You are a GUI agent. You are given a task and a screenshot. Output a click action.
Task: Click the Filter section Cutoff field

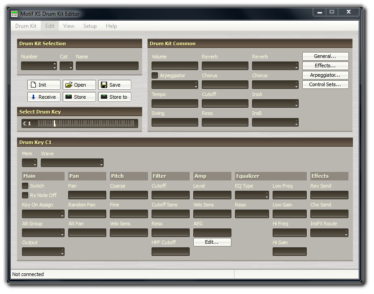[170, 195]
